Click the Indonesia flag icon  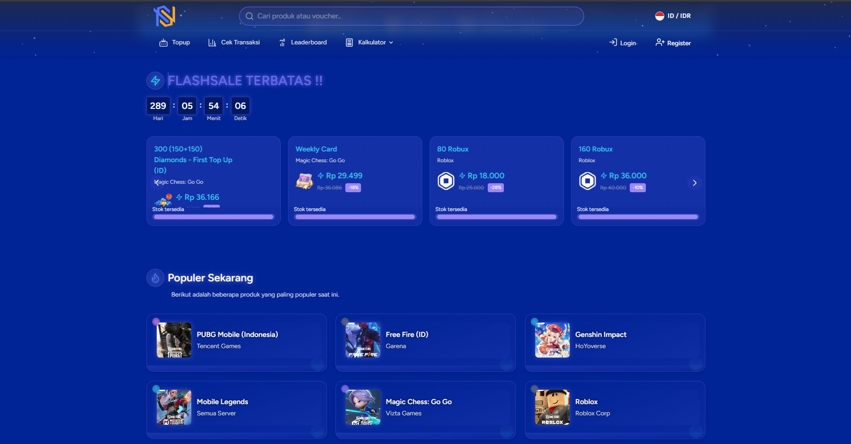pos(659,16)
